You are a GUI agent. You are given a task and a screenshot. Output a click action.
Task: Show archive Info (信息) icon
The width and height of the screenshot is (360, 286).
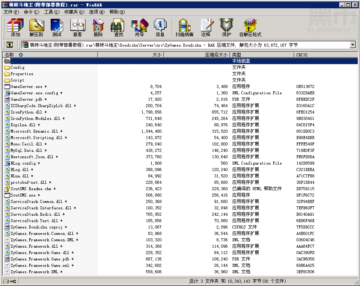160,27
